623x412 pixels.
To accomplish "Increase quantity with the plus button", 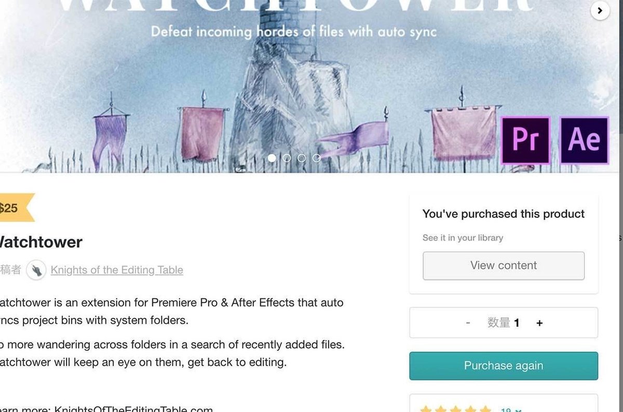I will [539, 323].
